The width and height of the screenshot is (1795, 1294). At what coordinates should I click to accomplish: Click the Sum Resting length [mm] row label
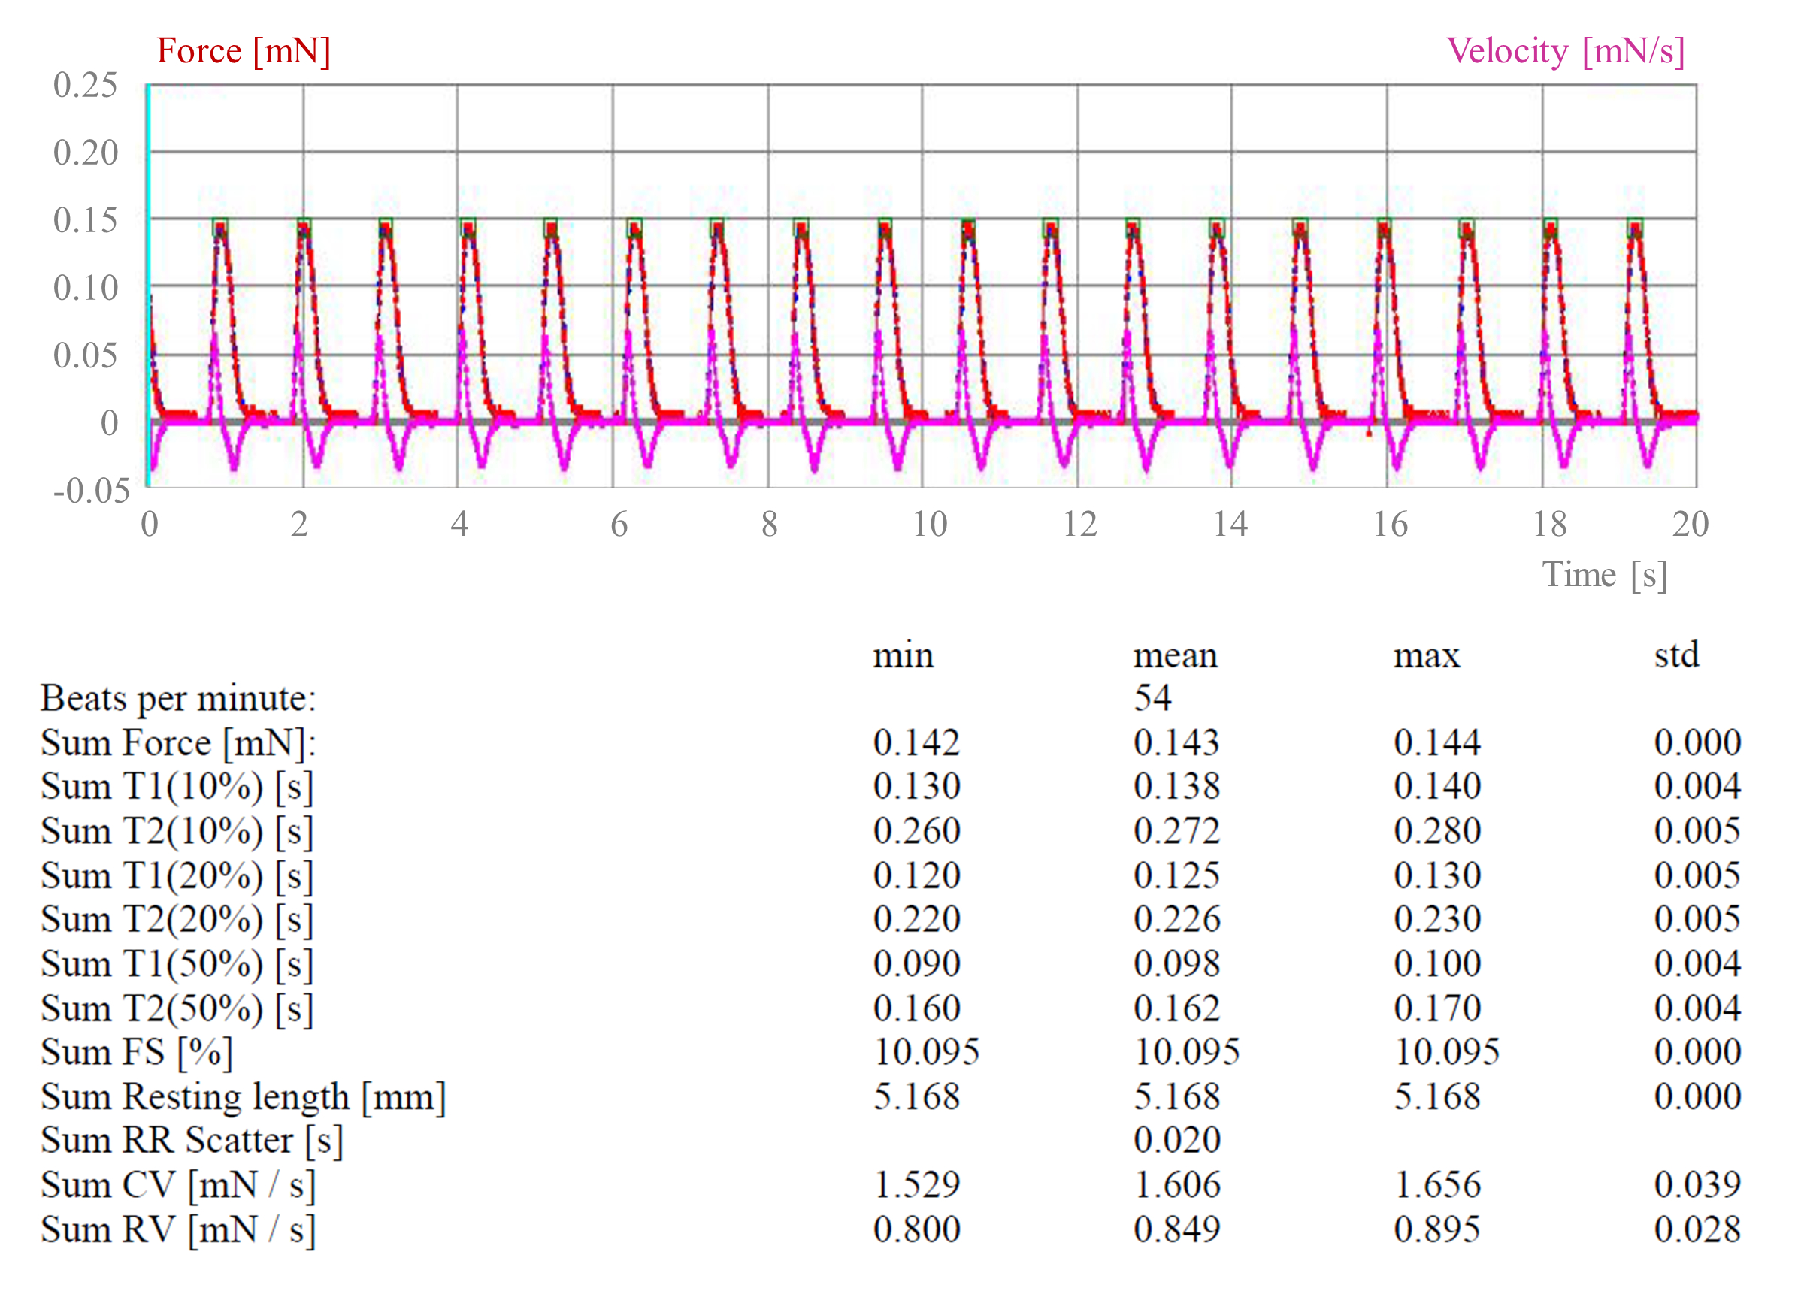pos(243,1097)
